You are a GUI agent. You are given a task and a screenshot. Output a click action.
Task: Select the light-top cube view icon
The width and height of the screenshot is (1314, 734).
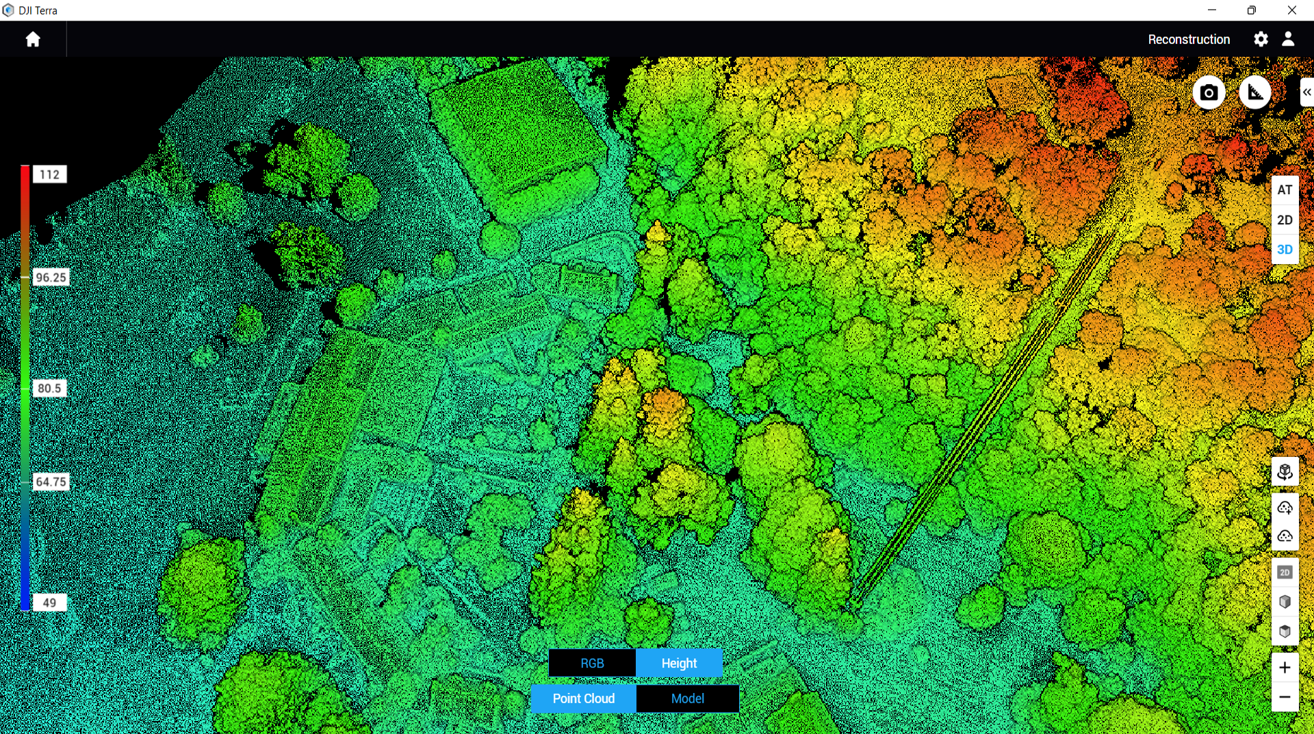(x=1285, y=602)
